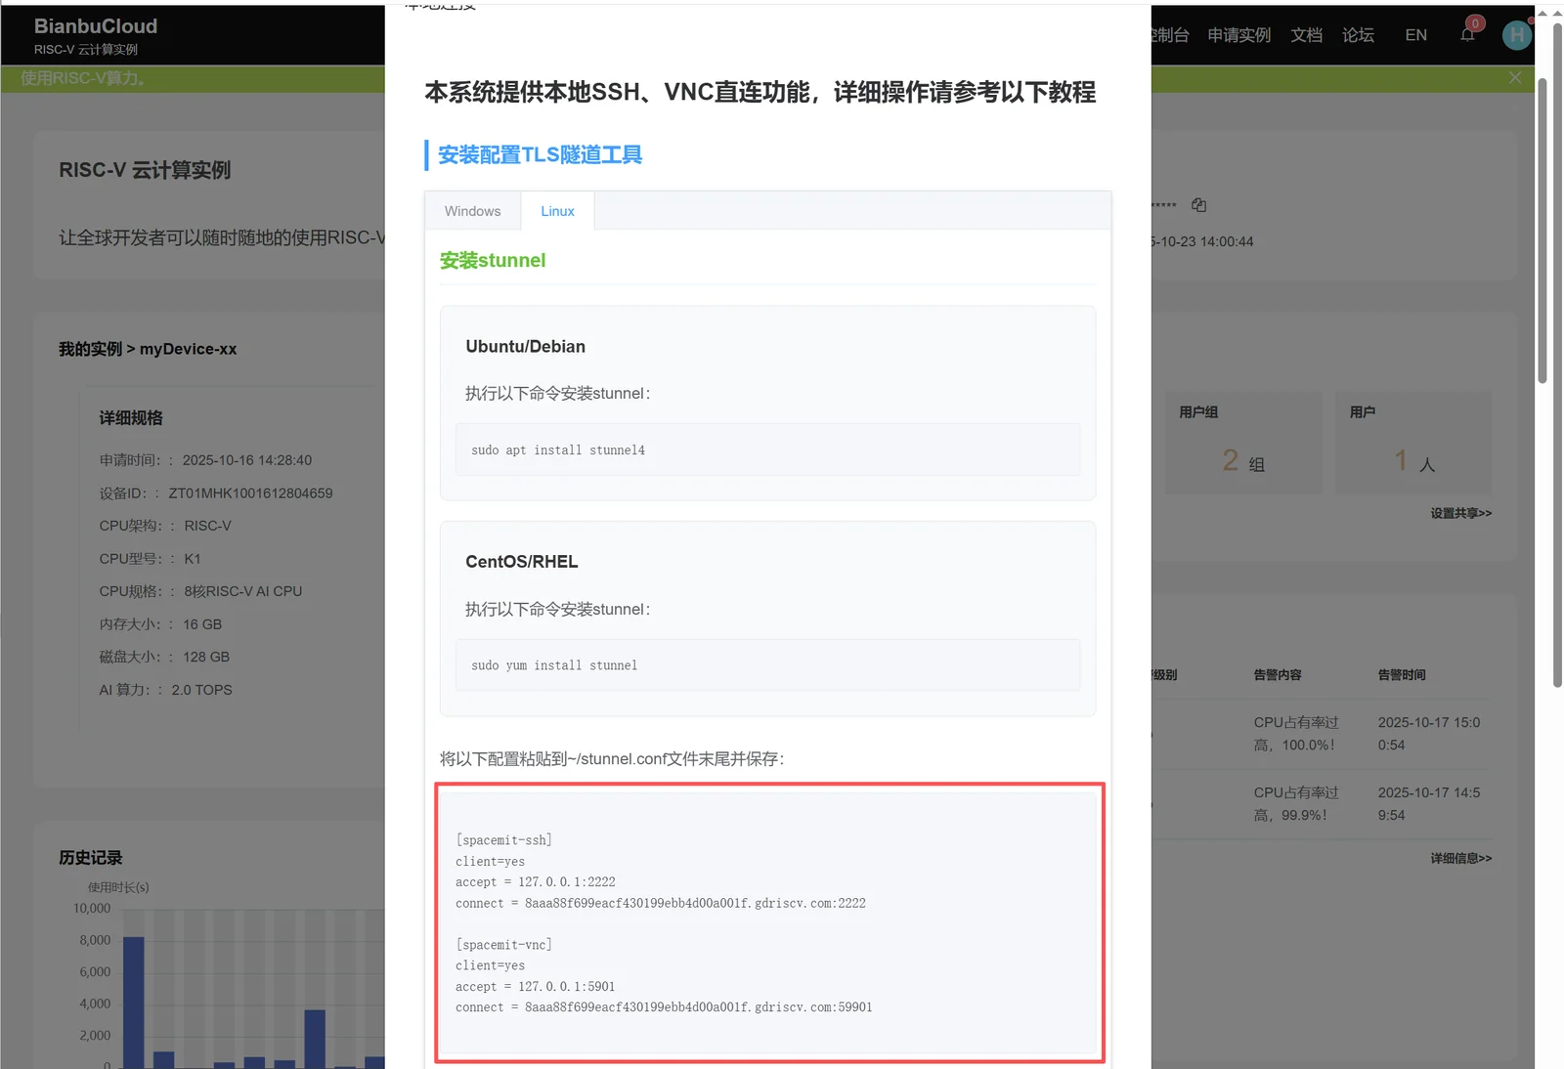Click the 用户 1 人 card

coord(1413,443)
